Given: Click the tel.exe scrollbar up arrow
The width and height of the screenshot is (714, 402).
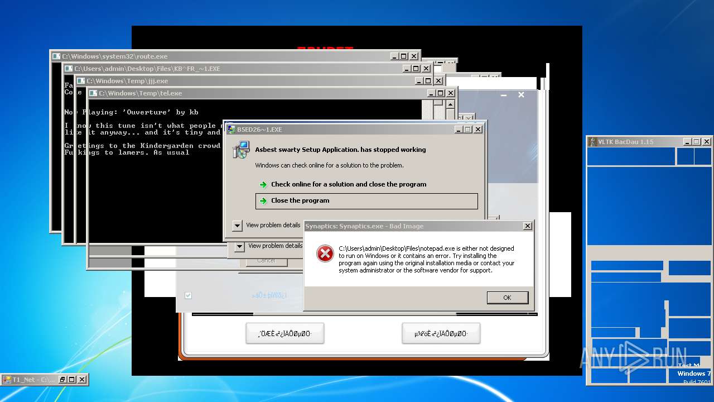Looking at the screenshot, I should [x=451, y=104].
